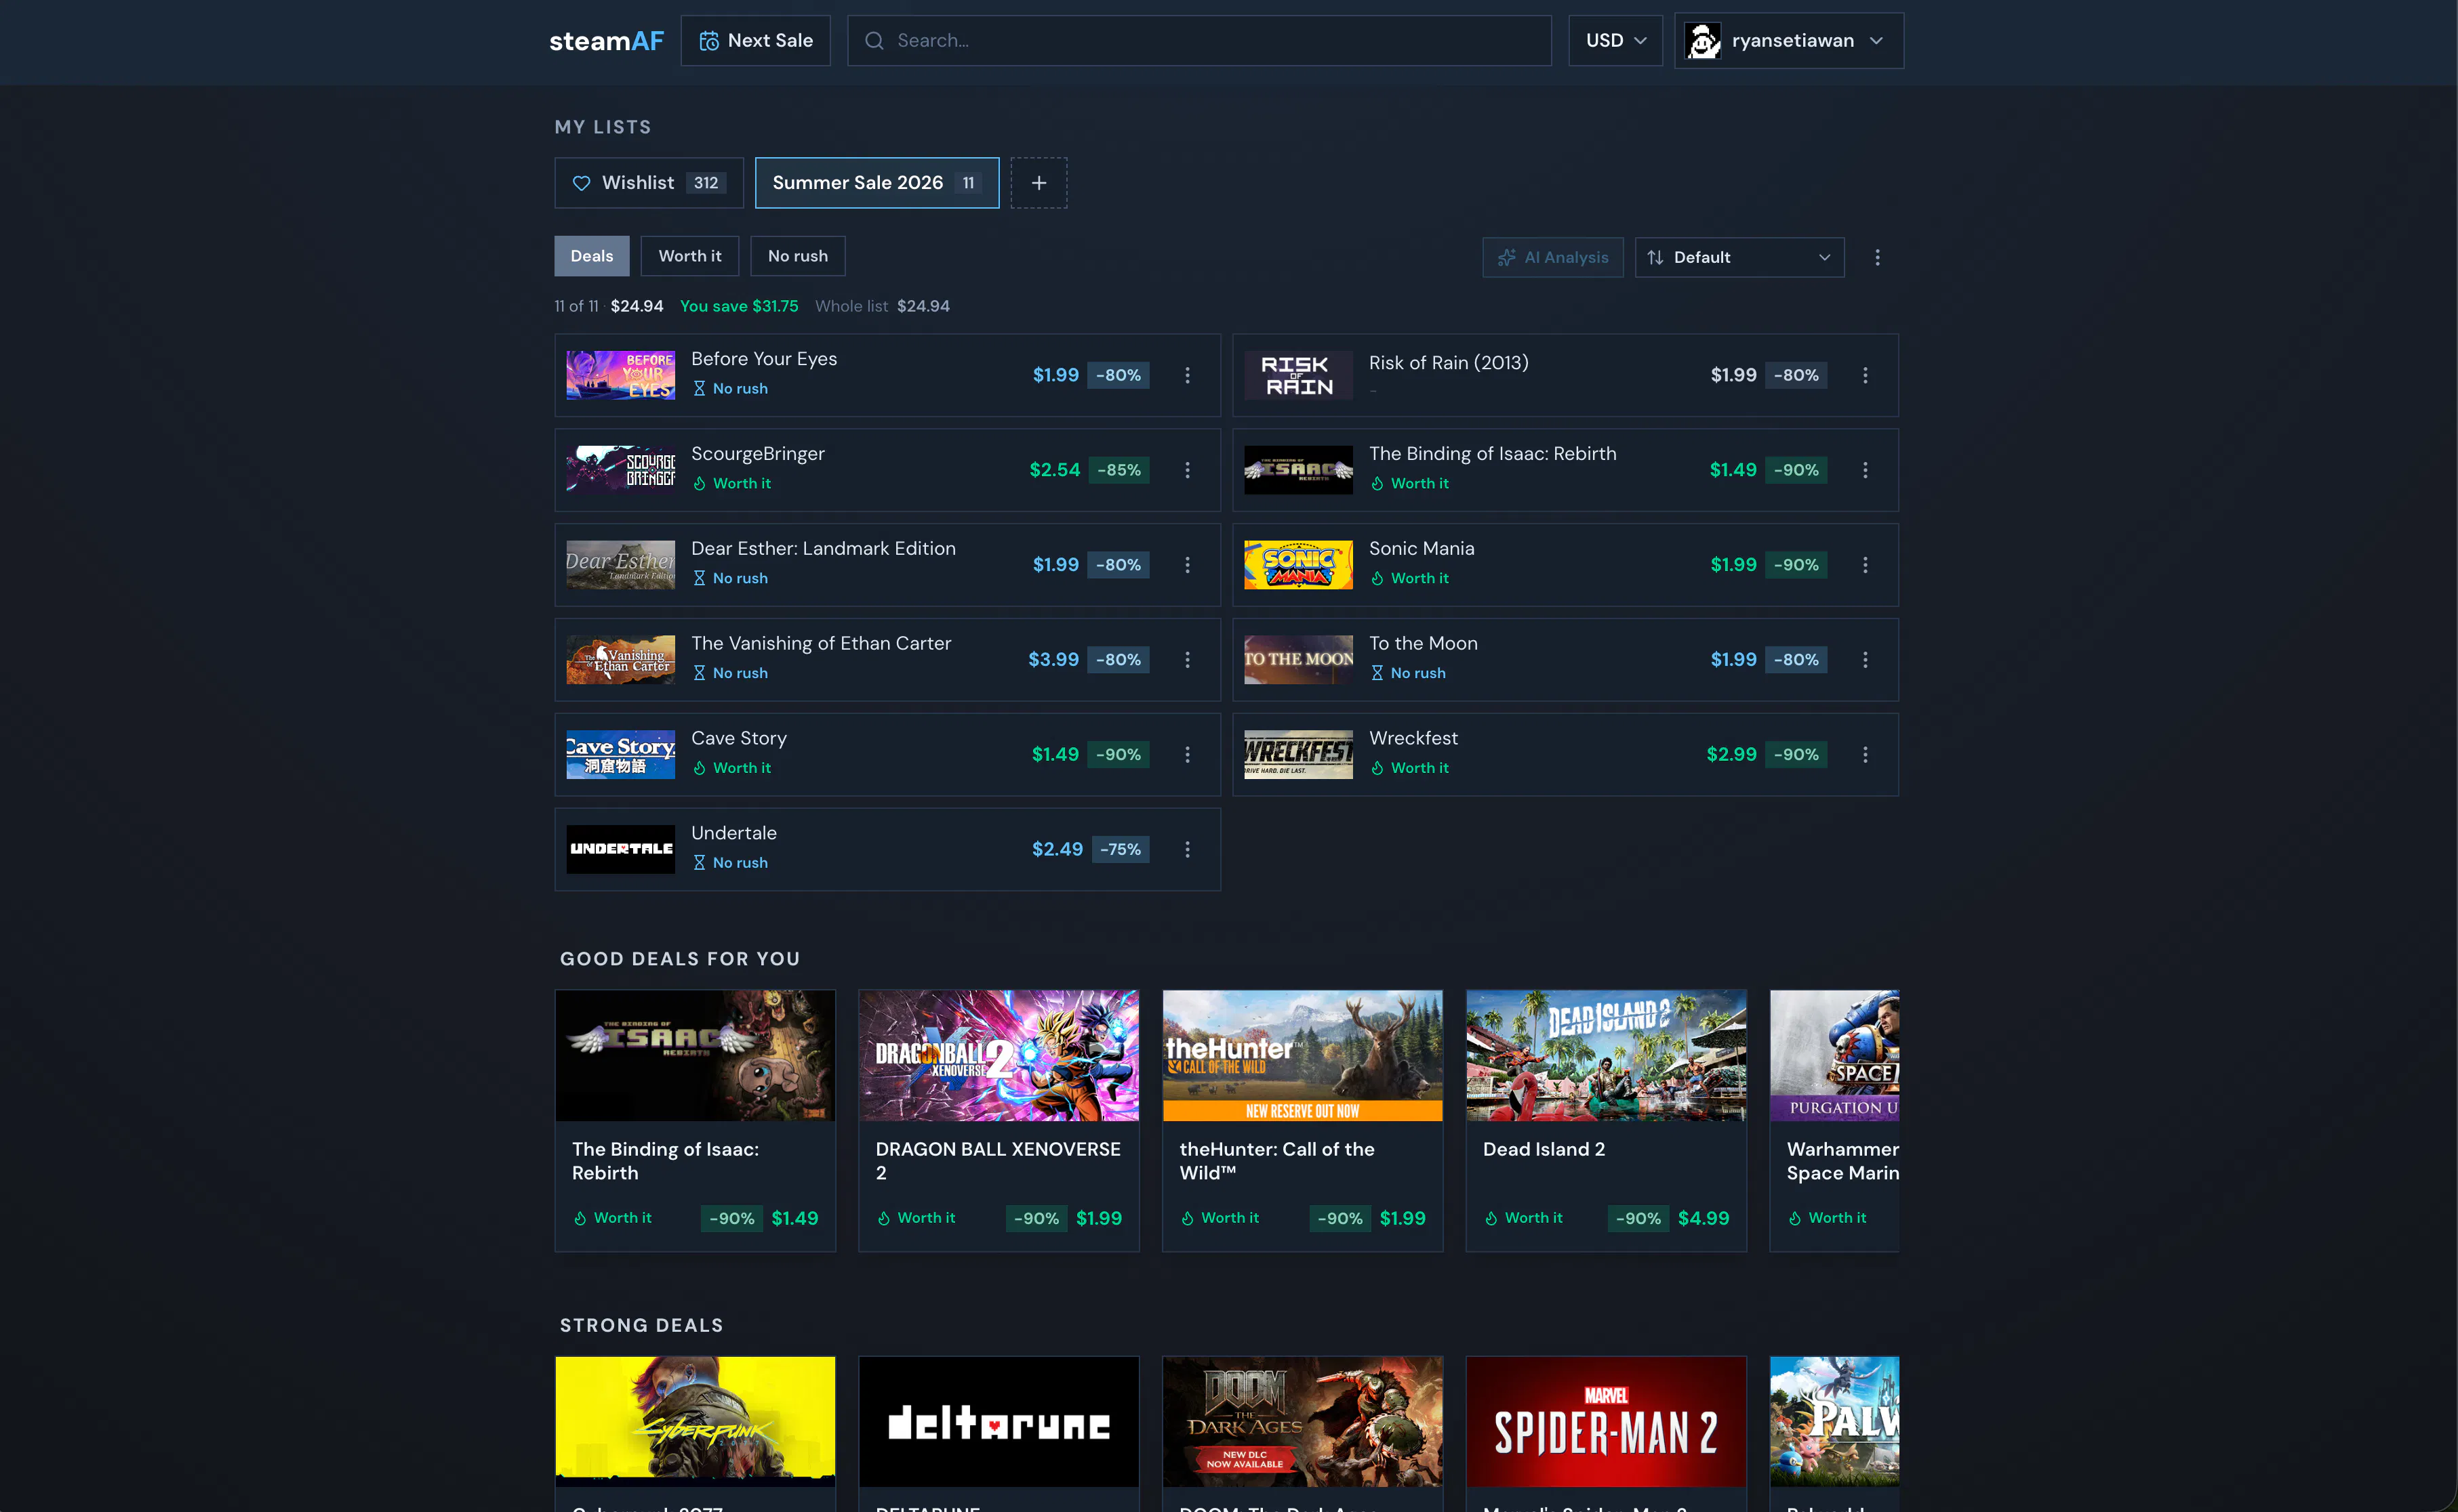Open theHunter: Call of the Wild card
Viewport: 2458px width, 1512px height.
click(1302, 1120)
